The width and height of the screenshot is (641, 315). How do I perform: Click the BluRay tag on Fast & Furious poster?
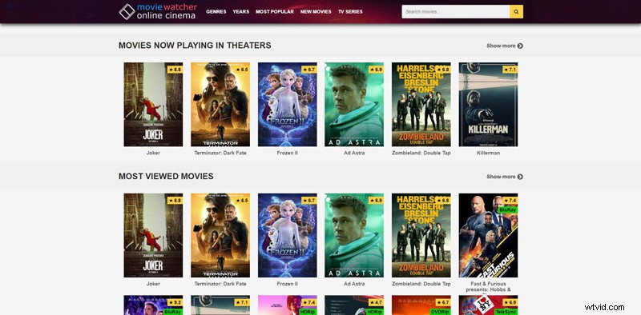[507, 209]
